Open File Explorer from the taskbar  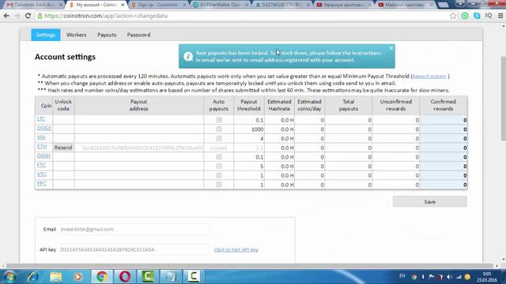coord(55,277)
